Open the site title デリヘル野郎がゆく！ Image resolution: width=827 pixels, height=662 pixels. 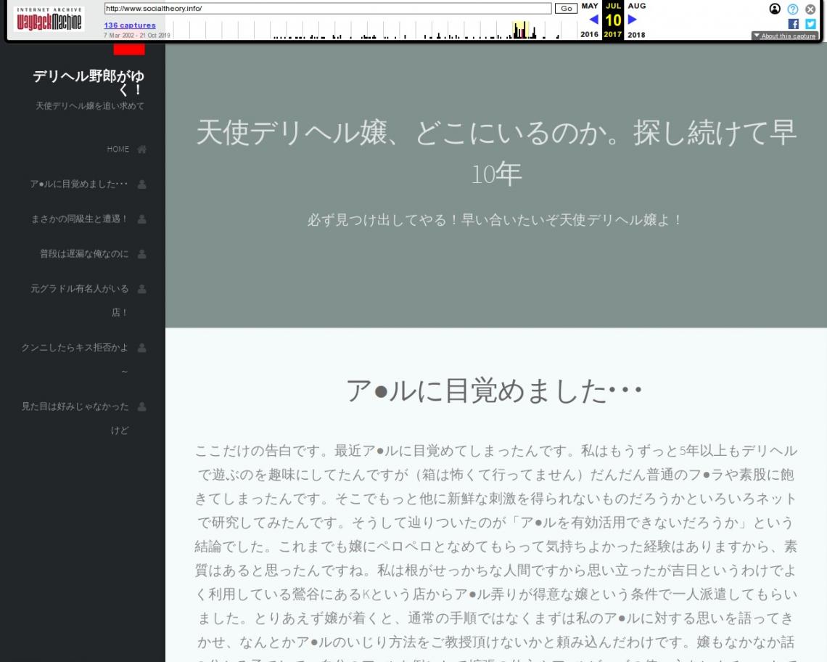tap(89, 82)
